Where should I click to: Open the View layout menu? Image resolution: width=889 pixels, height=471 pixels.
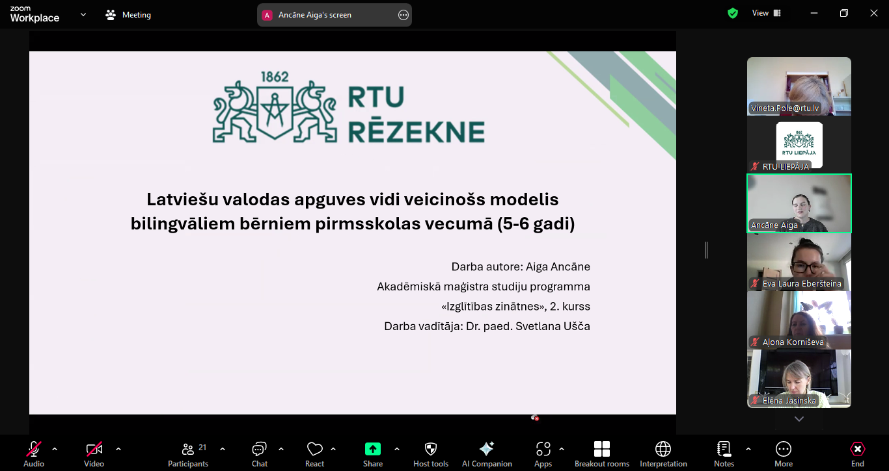coord(767,13)
